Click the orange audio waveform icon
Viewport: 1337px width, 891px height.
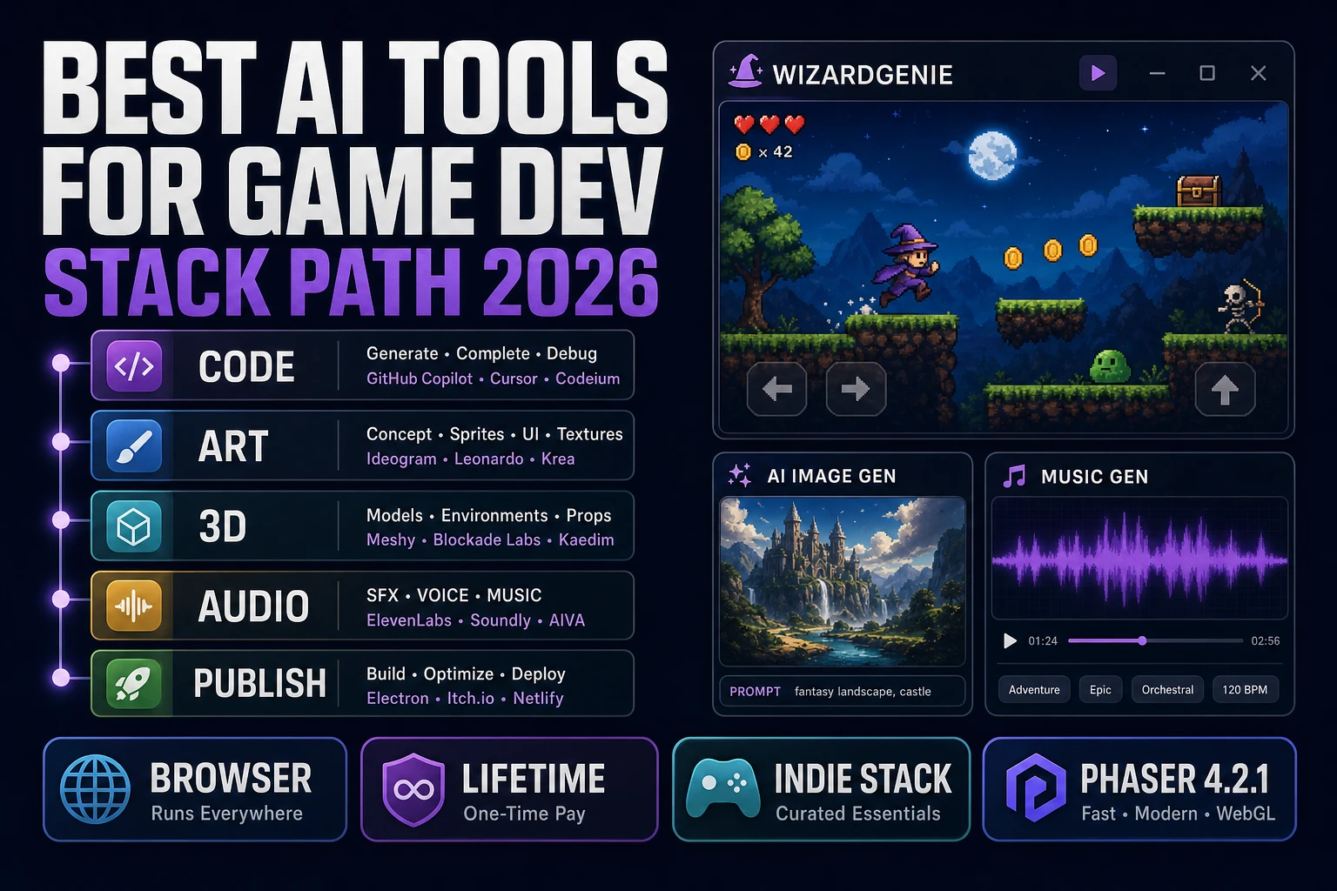click(x=134, y=606)
